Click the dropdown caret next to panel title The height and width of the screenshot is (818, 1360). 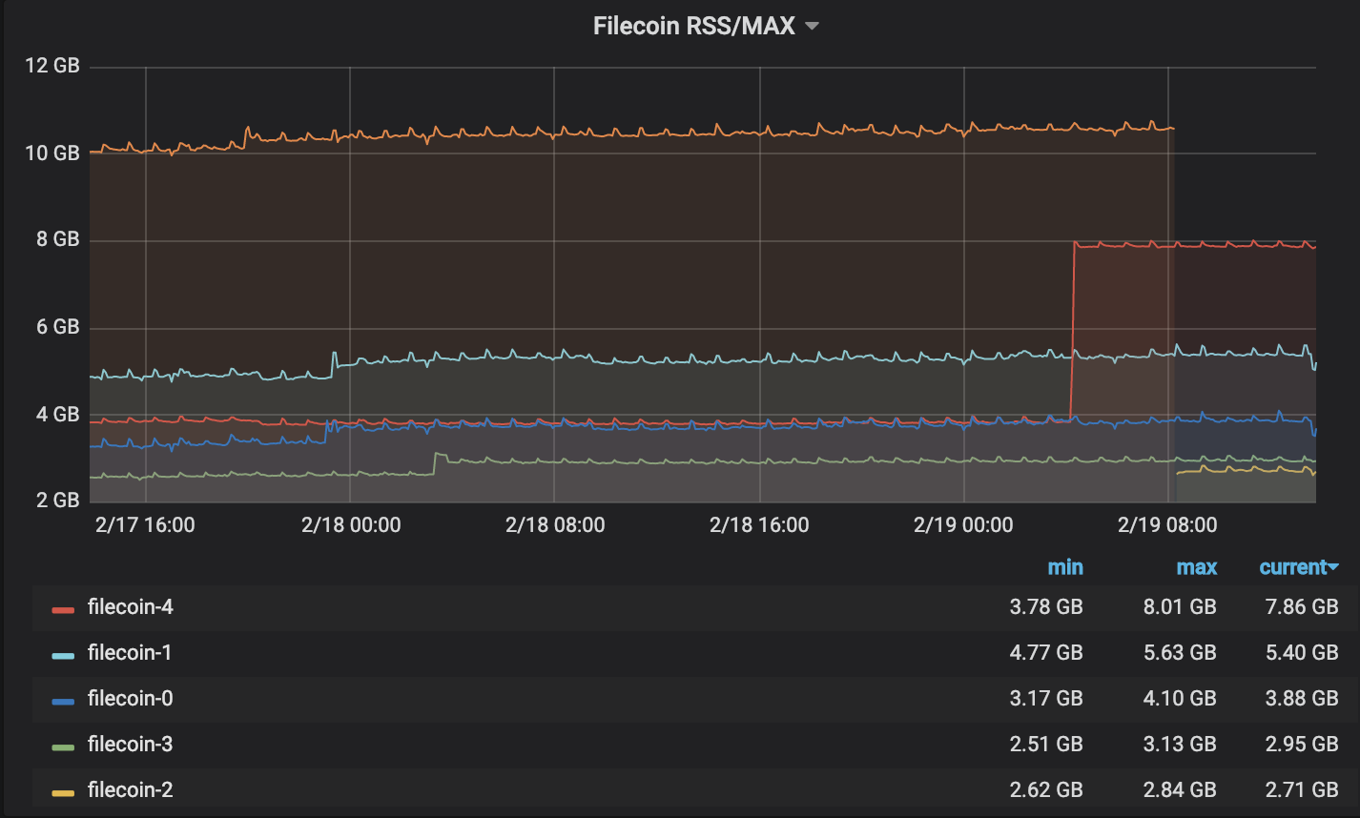pos(812,27)
